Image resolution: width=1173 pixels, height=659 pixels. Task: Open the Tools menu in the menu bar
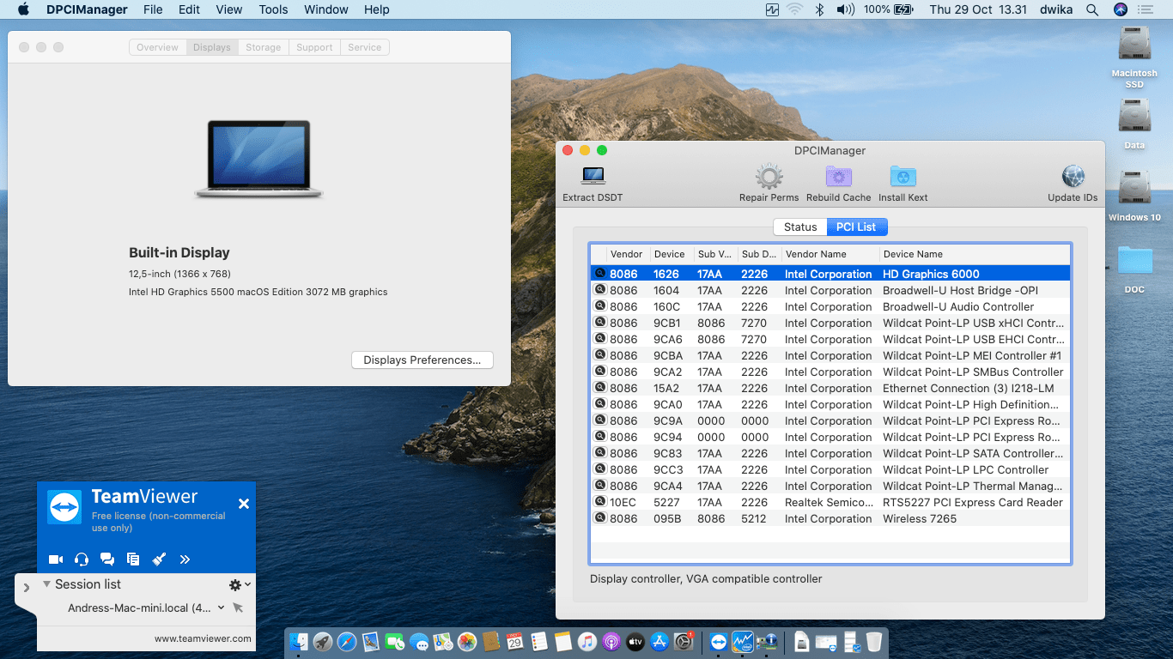point(273,9)
